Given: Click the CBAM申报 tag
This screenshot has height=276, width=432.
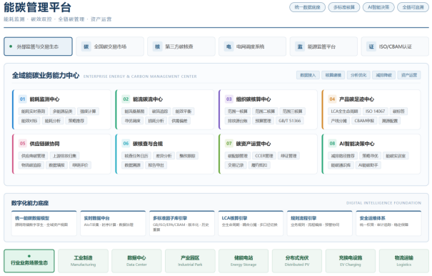Looking at the screenshot, I should pos(364,121).
